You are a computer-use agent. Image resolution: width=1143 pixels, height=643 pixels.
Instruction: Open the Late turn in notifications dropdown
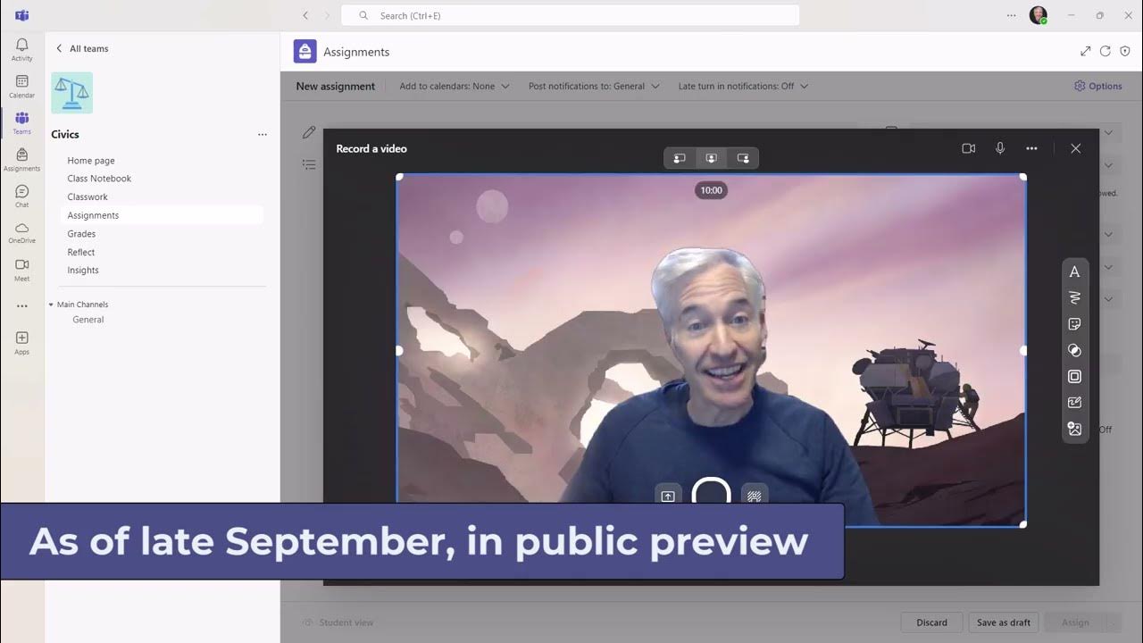[743, 87]
